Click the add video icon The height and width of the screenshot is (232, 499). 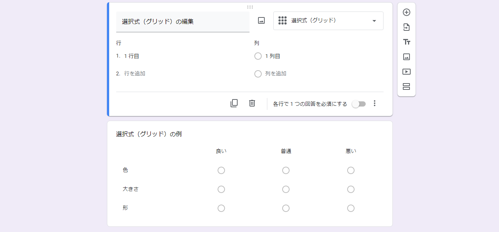pyautogui.click(x=407, y=72)
